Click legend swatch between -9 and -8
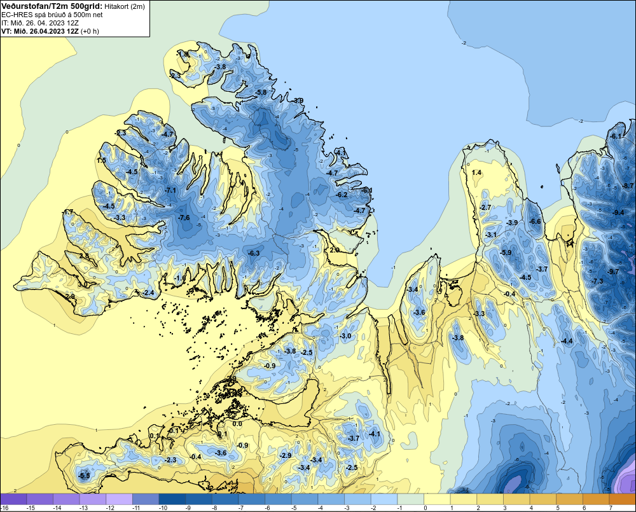The width and height of the screenshot is (636, 512). point(198,499)
